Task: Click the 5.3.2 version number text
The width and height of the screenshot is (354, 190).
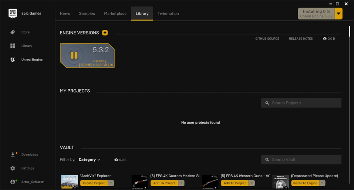Action: click(x=101, y=50)
